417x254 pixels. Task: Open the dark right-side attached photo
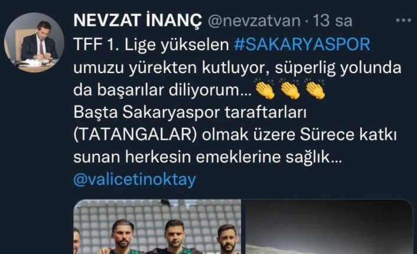coord(329,227)
